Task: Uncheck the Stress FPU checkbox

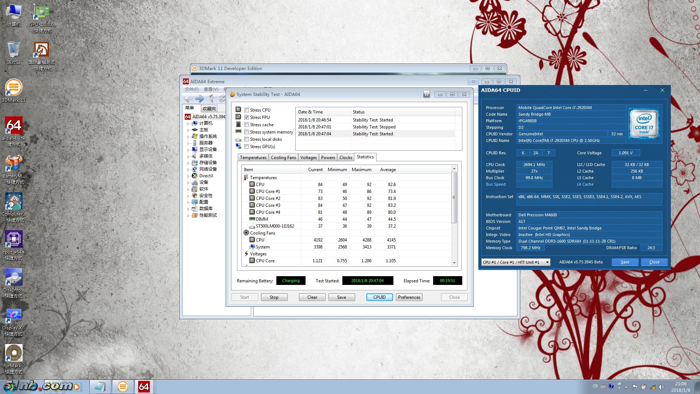Action: (247, 117)
